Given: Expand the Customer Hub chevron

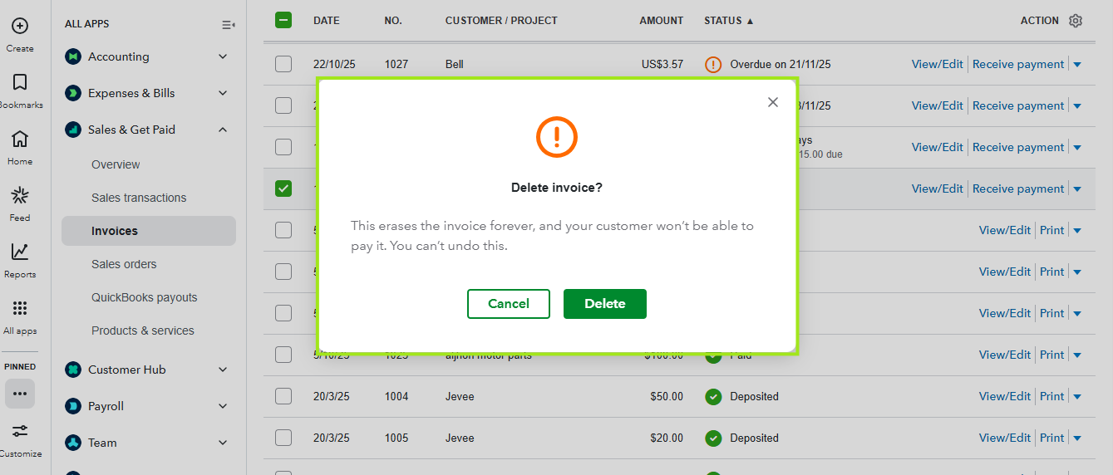Looking at the screenshot, I should pyautogui.click(x=223, y=370).
